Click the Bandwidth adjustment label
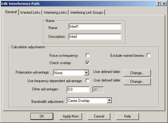The image size is (168, 123). point(48,101)
